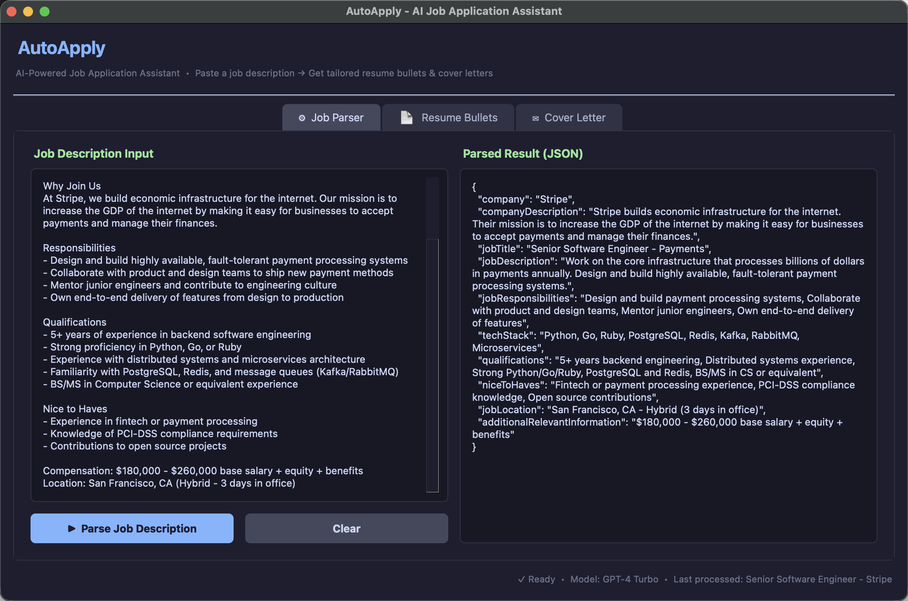The height and width of the screenshot is (601, 908).
Task: Switch to the Resume Bullets tab
Action: point(448,117)
